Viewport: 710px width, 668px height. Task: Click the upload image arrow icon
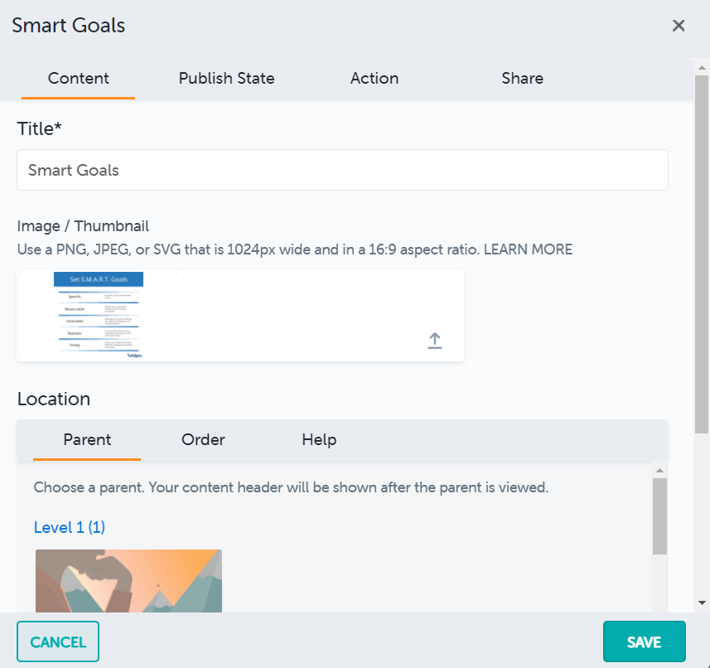435,340
